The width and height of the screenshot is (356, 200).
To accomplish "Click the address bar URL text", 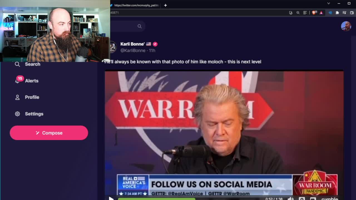I will 115,12.
